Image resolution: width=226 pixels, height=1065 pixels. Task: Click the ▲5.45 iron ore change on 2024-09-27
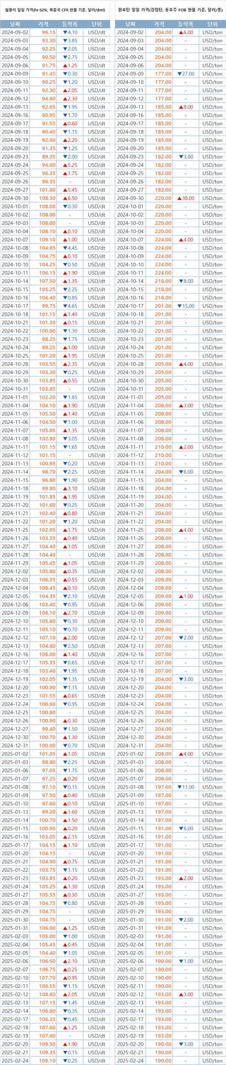pos(70,190)
